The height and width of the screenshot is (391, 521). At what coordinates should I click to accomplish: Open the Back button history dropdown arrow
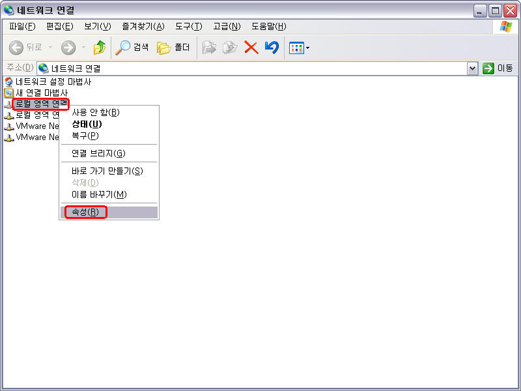coord(51,48)
